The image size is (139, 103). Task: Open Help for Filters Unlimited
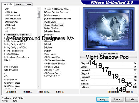[x=131, y=99]
